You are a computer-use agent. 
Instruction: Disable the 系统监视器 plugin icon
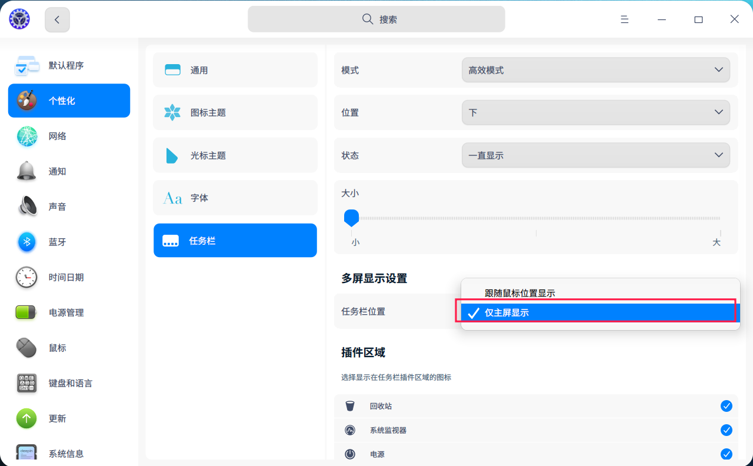coord(727,430)
